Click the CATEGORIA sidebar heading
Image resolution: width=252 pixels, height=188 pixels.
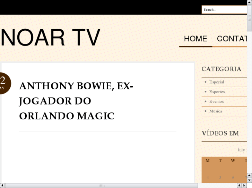221,69
